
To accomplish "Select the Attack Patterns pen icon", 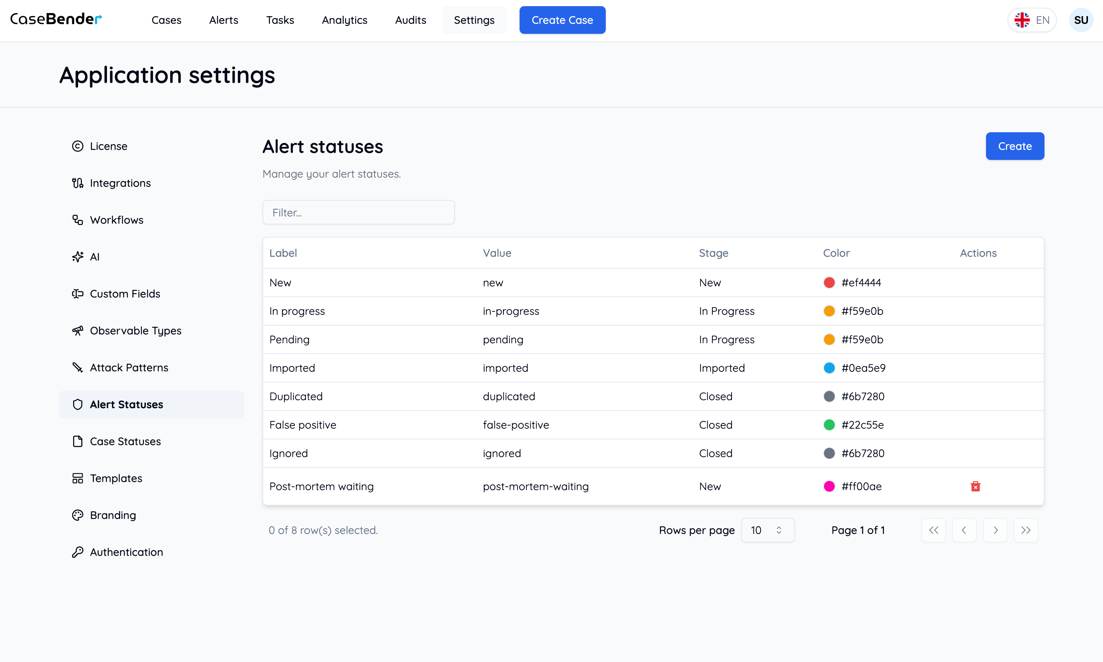I will (x=78, y=367).
